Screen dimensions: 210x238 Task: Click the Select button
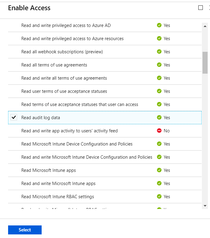[x=25, y=230]
